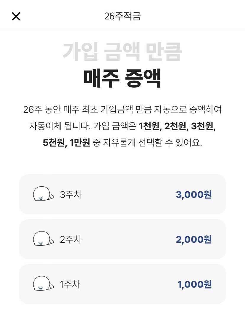Tap the 26주적금 header title
This screenshot has width=245, height=321.
pos(122,16)
